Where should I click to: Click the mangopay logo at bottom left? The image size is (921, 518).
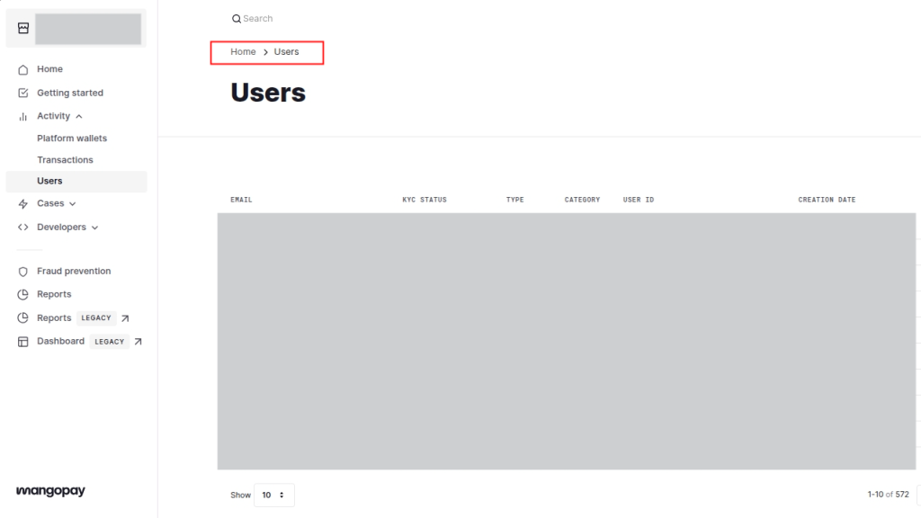[49, 491]
